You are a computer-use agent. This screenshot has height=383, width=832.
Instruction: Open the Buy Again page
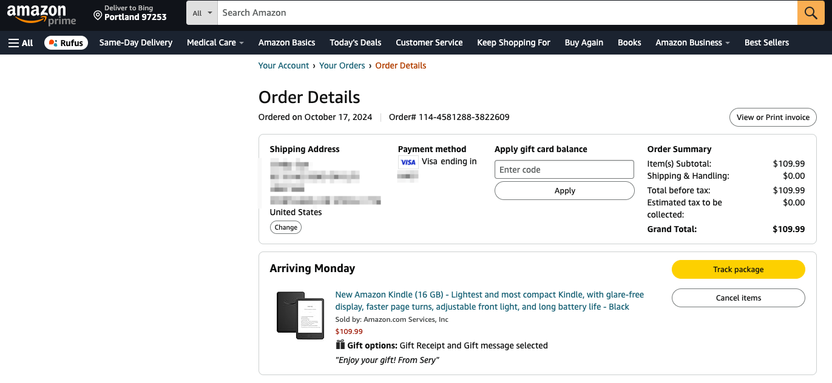click(x=584, y=43)
